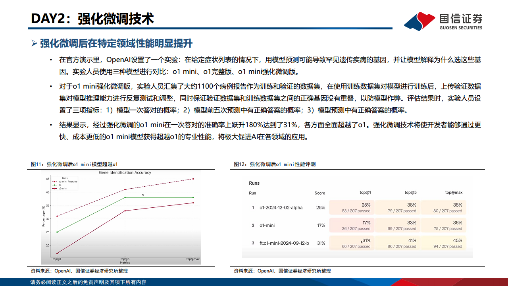
Task: Click the caption 图12：强化微调后o1 mini性能评测
Action: click(x=275, y=164)
